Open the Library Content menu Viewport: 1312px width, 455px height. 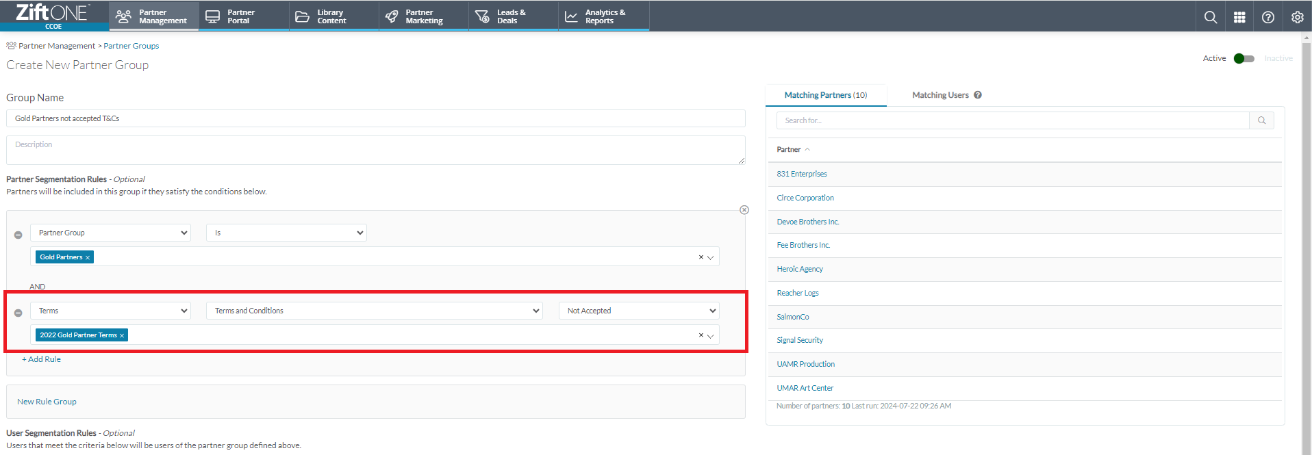pyautogui.click(x=334, y=16)
